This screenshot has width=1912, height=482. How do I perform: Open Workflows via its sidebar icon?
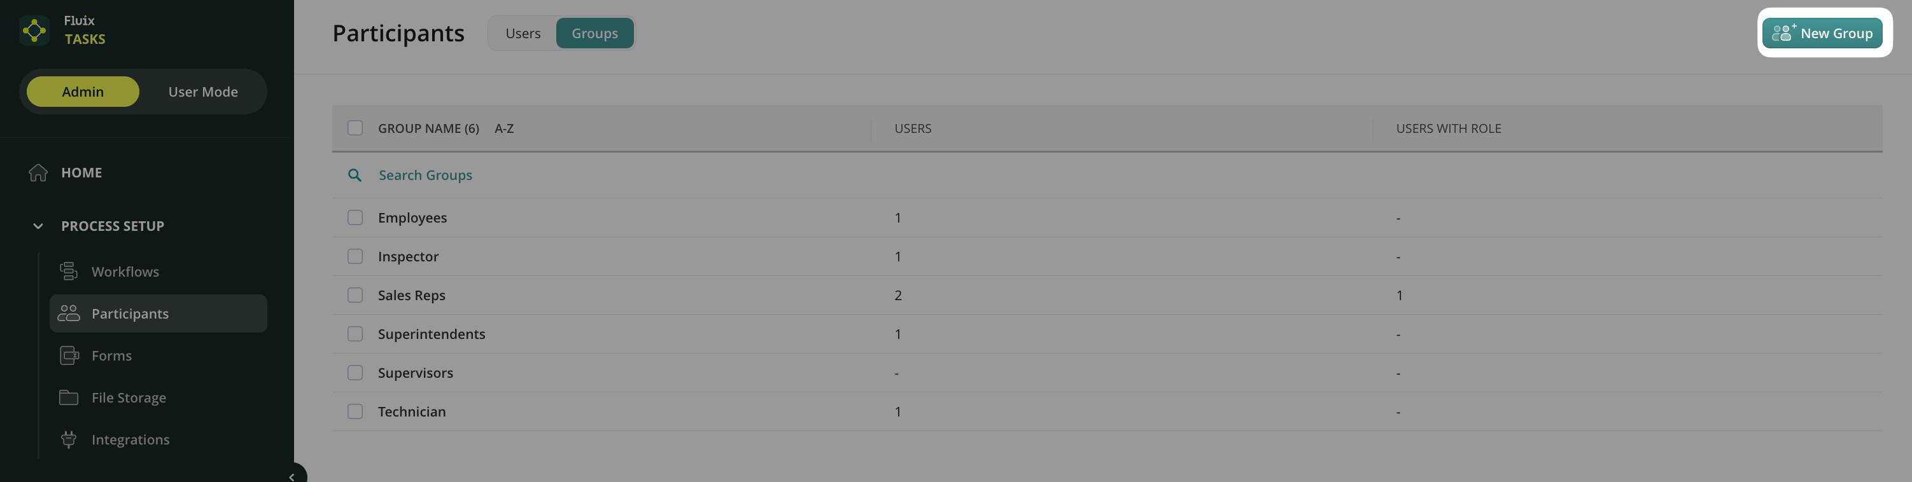coord(68,272)
